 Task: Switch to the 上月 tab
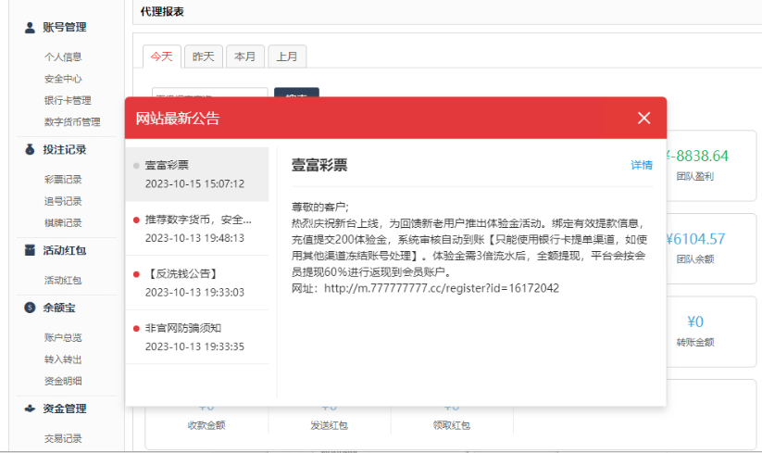coord(286,57)
